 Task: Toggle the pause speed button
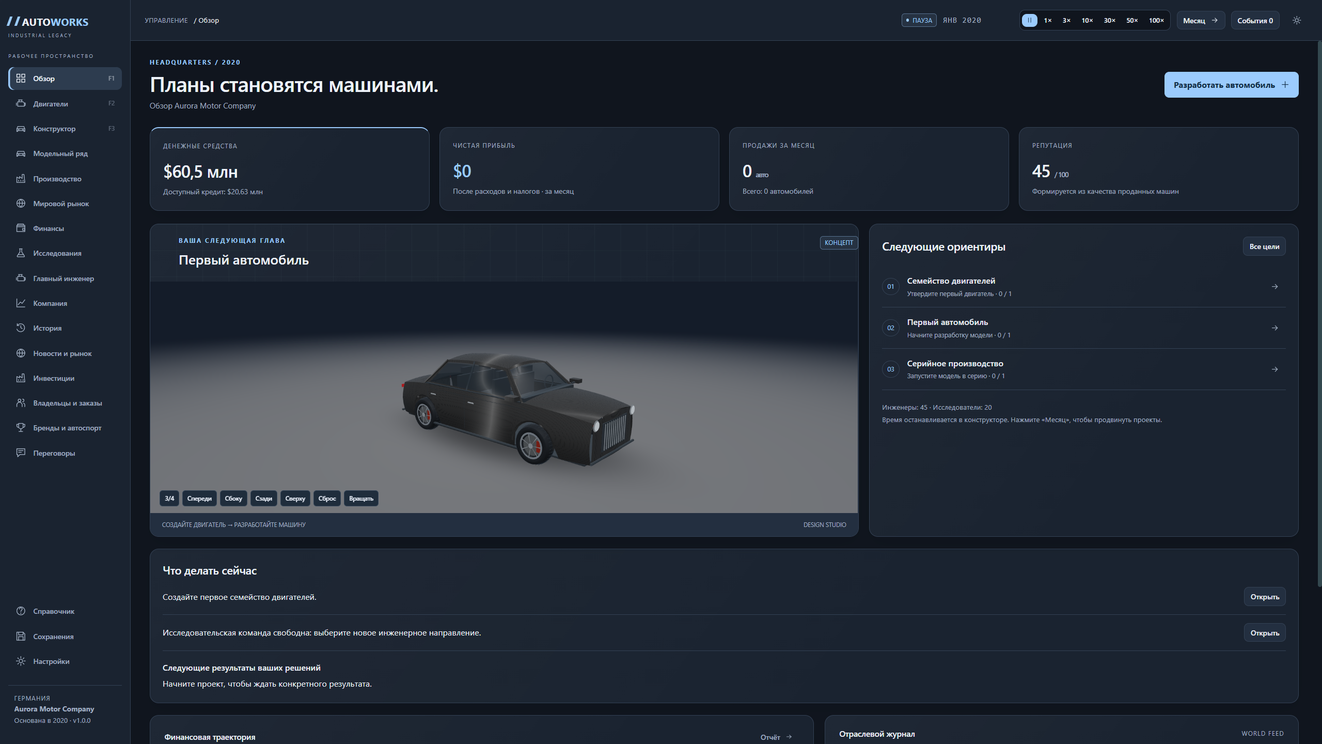1029,21
